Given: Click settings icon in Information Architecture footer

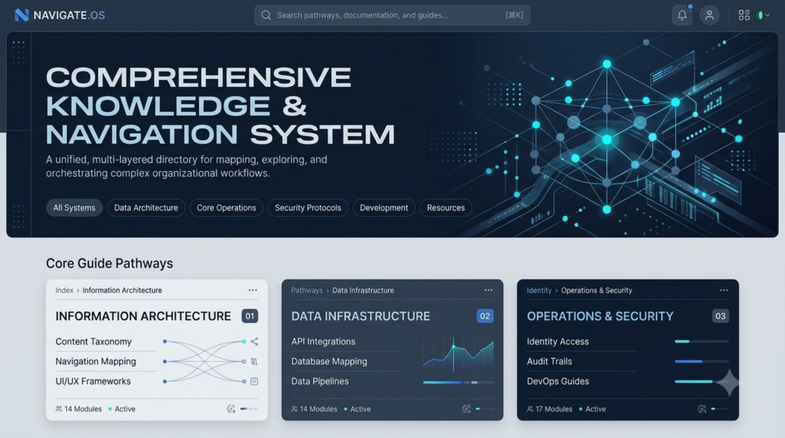Looking at the screenshot, I should pyautogui.click(x=231, y=409).
